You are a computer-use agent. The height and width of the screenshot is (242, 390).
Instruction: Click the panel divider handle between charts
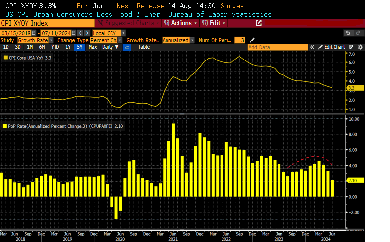182,114
